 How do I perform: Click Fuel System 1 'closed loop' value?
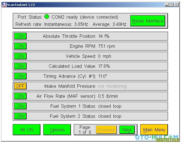click(x=110, y=106)
